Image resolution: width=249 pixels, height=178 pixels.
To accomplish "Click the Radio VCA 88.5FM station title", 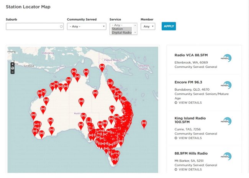I will coord(191,55).
